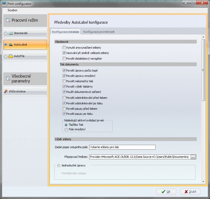This screenshot has height=199, width=210.
Task: Select the AutoLabel radio button
Action: [x=6, y=45]
